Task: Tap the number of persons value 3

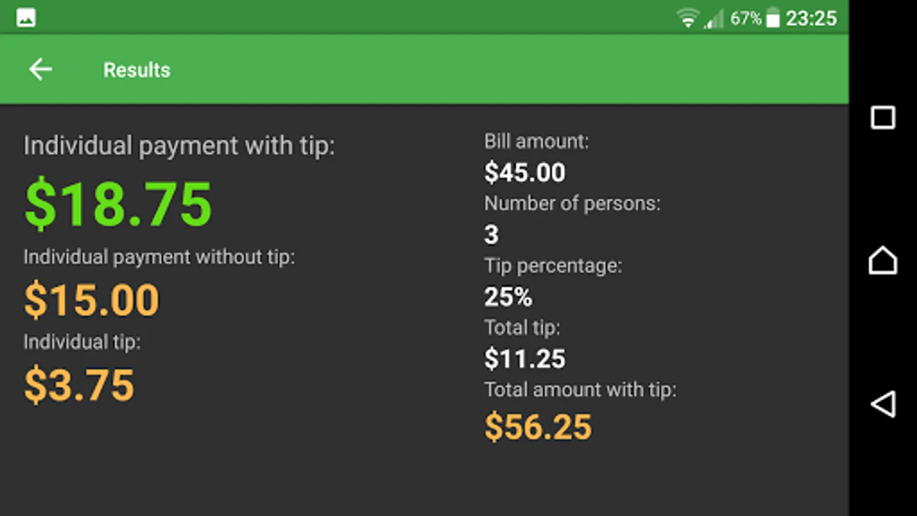Action: click(491, 234)
